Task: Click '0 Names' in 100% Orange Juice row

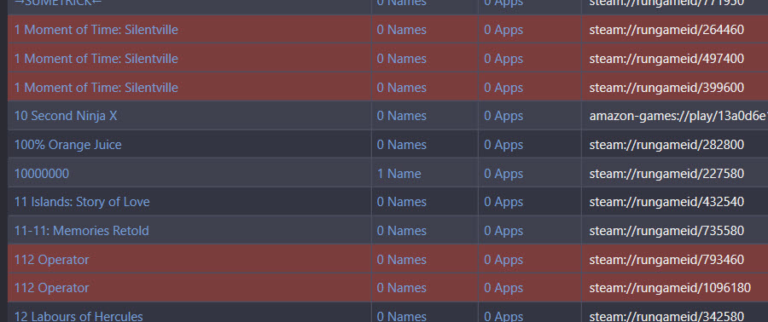Action: tap(402, 145)
